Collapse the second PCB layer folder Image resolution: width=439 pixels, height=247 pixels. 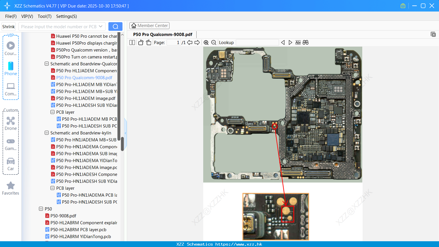pyautogui.click(x=52, y=188)
